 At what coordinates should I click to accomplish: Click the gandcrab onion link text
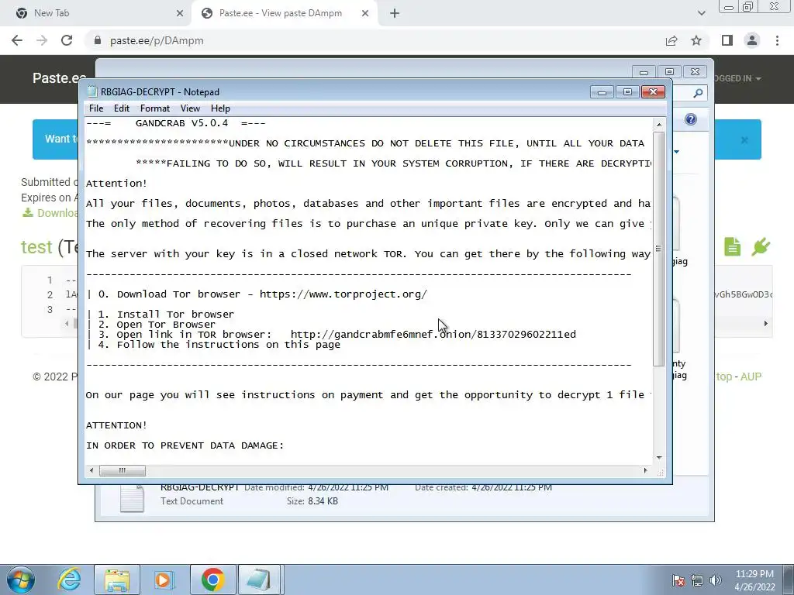433,335
